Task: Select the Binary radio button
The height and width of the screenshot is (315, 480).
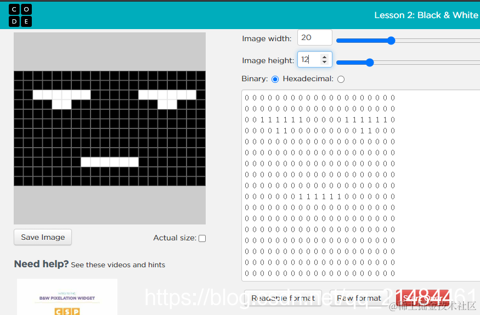Action: [275, 79]
